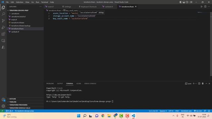Change file encoding UTF-8

(171, 111)
